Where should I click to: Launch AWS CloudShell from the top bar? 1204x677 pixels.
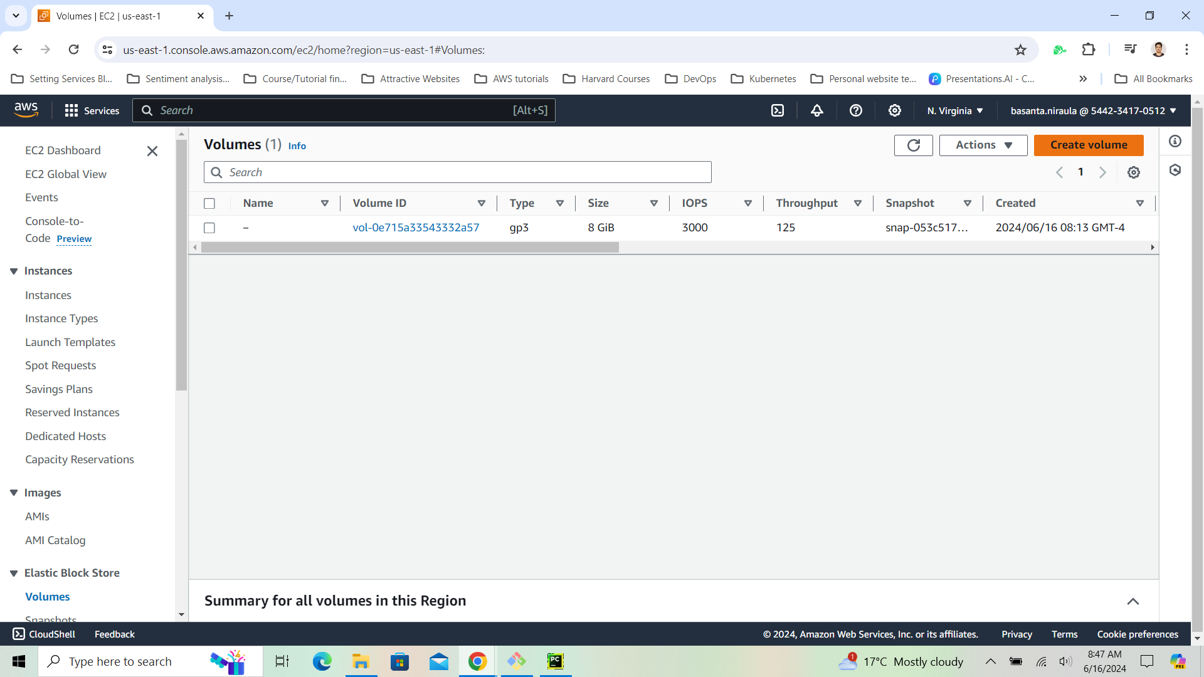778,110
